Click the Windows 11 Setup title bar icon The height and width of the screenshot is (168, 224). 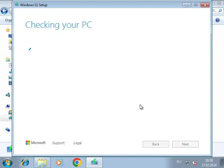(17, 4)
